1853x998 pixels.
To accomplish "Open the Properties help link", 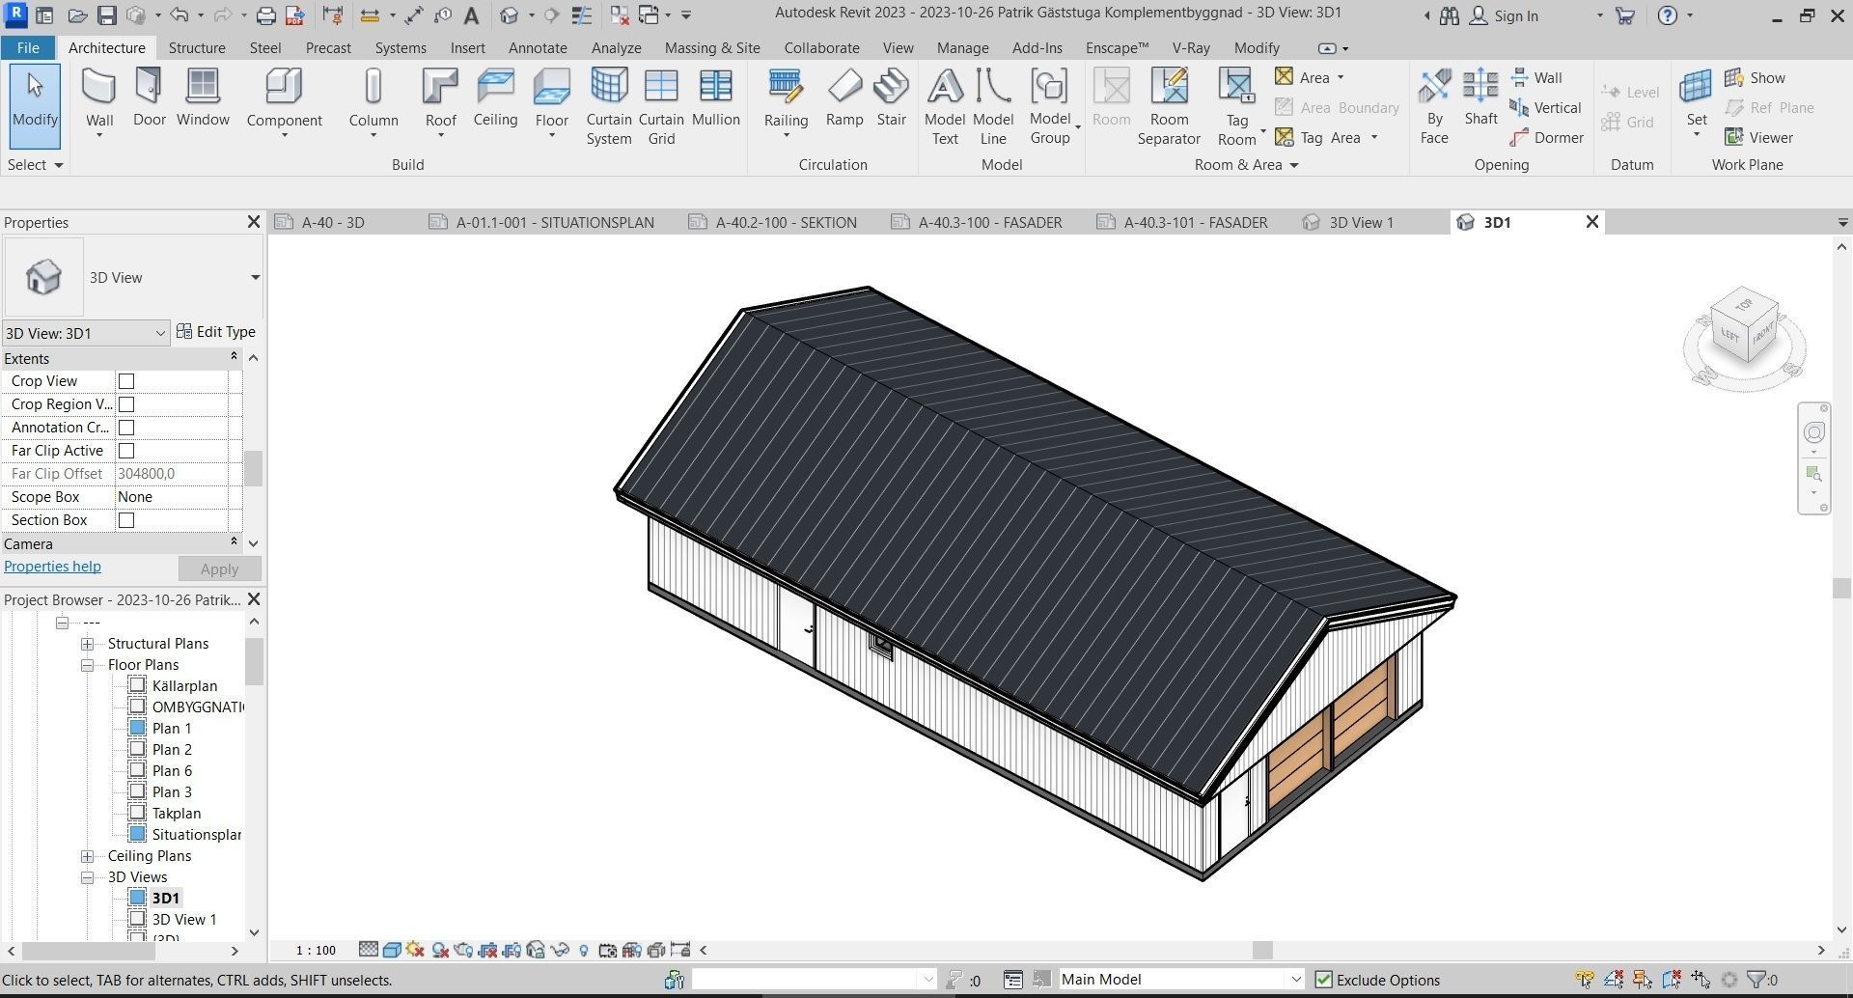I will [x=52, y=567].
